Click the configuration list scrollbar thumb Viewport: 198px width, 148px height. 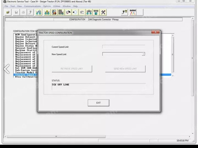coord(173,54)
